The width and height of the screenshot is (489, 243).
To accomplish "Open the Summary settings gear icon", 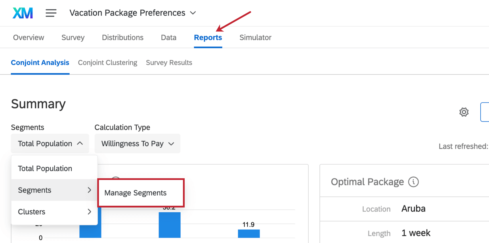I will tap(464, 112).
